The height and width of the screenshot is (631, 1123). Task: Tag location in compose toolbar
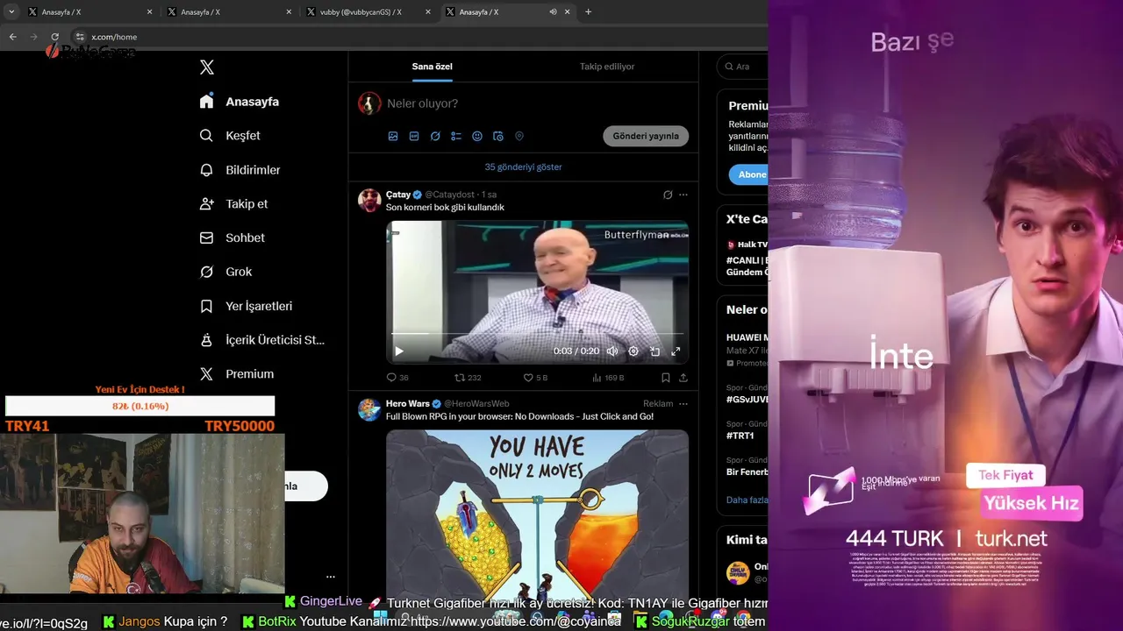519,137
